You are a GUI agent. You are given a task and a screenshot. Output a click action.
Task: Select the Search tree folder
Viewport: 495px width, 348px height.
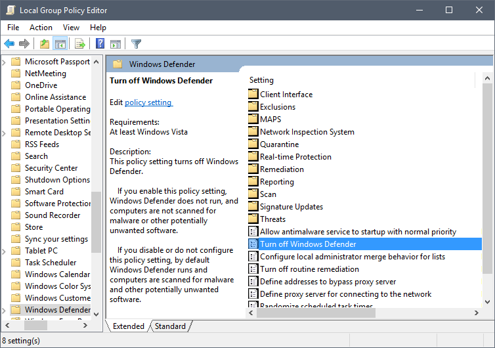pyautogui.click(x=36, y=156)
